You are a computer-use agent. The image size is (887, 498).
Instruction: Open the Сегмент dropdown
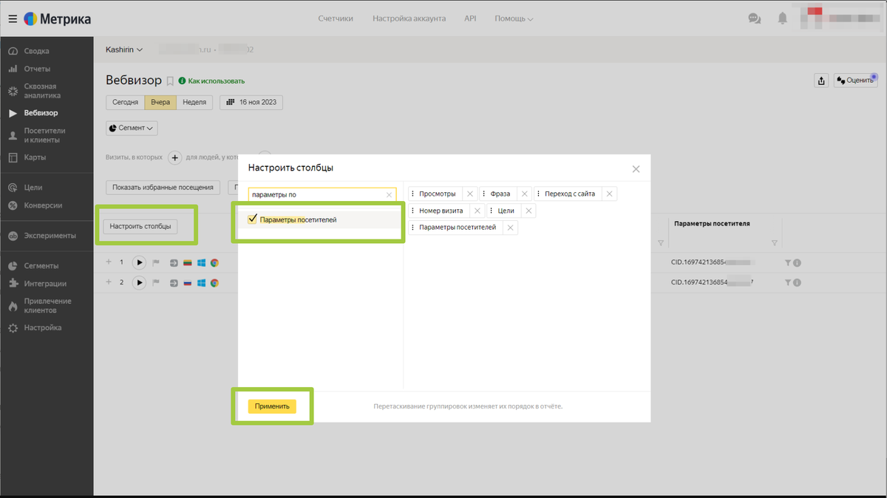click(132, 128)
